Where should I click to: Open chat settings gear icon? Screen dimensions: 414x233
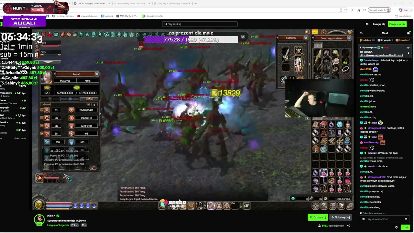[x=397, y=227]
